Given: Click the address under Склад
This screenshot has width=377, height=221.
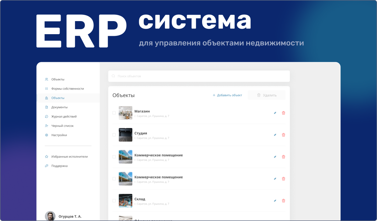Looking at the screenshot, I should point(152,204).
